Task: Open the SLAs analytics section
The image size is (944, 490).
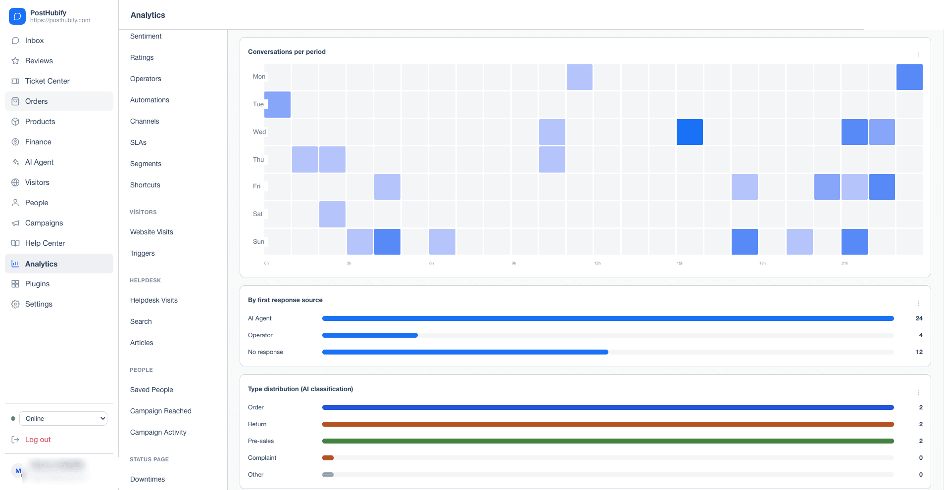Action: click(x=138, y=142)
